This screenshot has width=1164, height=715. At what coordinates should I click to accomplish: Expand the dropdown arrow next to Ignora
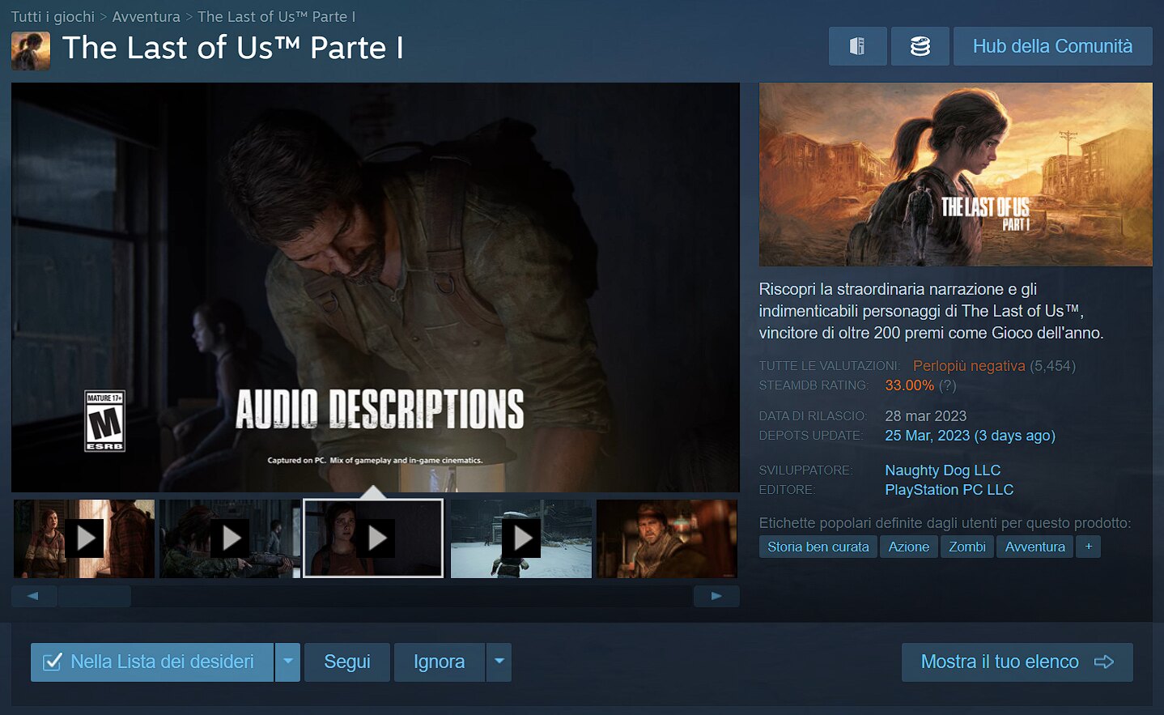coord(499,662)
